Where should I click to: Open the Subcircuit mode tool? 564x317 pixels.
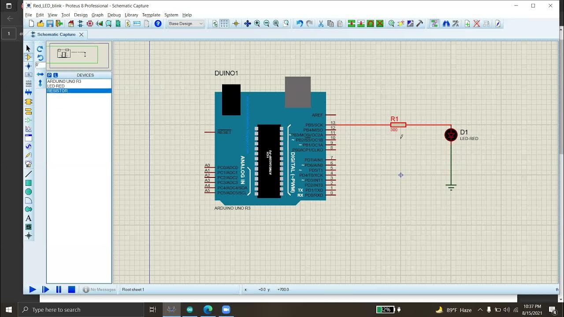[29, 102]
